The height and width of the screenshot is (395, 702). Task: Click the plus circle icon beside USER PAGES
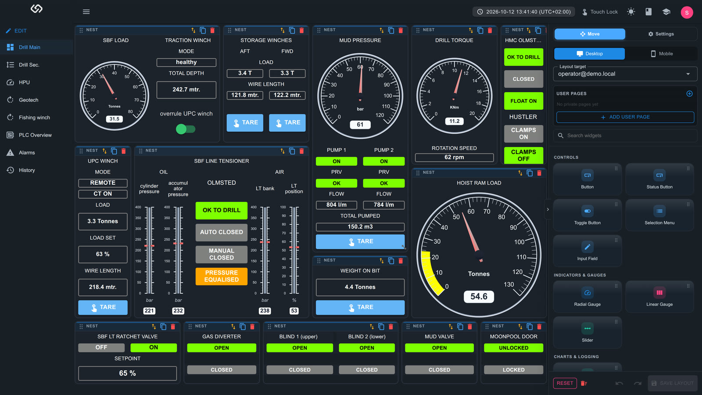point(689,93)
